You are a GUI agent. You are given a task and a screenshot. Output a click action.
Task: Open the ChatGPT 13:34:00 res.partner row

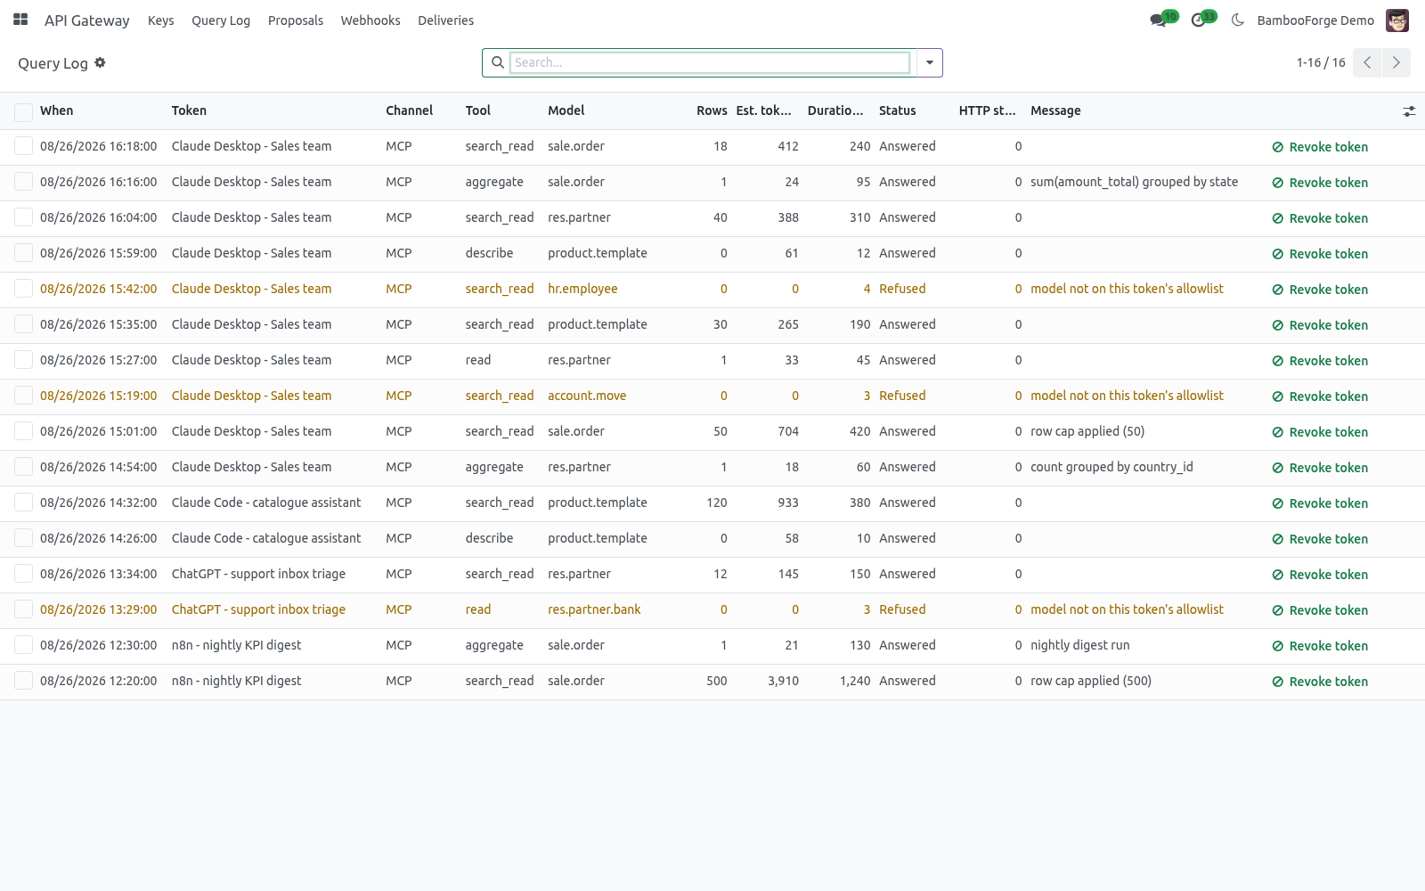(712, 574)
